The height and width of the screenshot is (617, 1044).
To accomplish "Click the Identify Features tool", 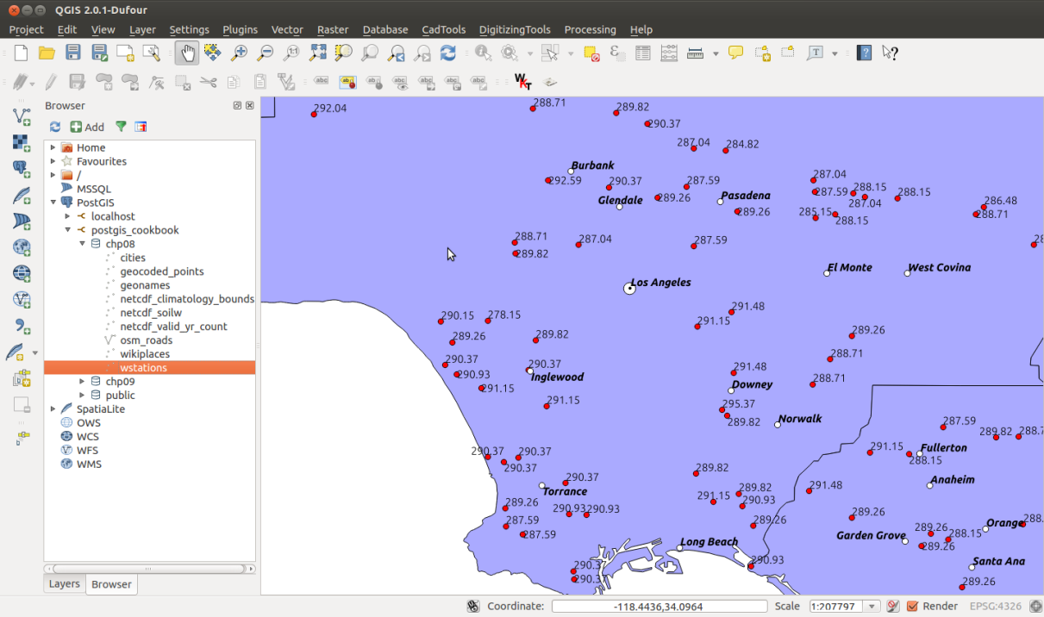I will click(483, 53).
